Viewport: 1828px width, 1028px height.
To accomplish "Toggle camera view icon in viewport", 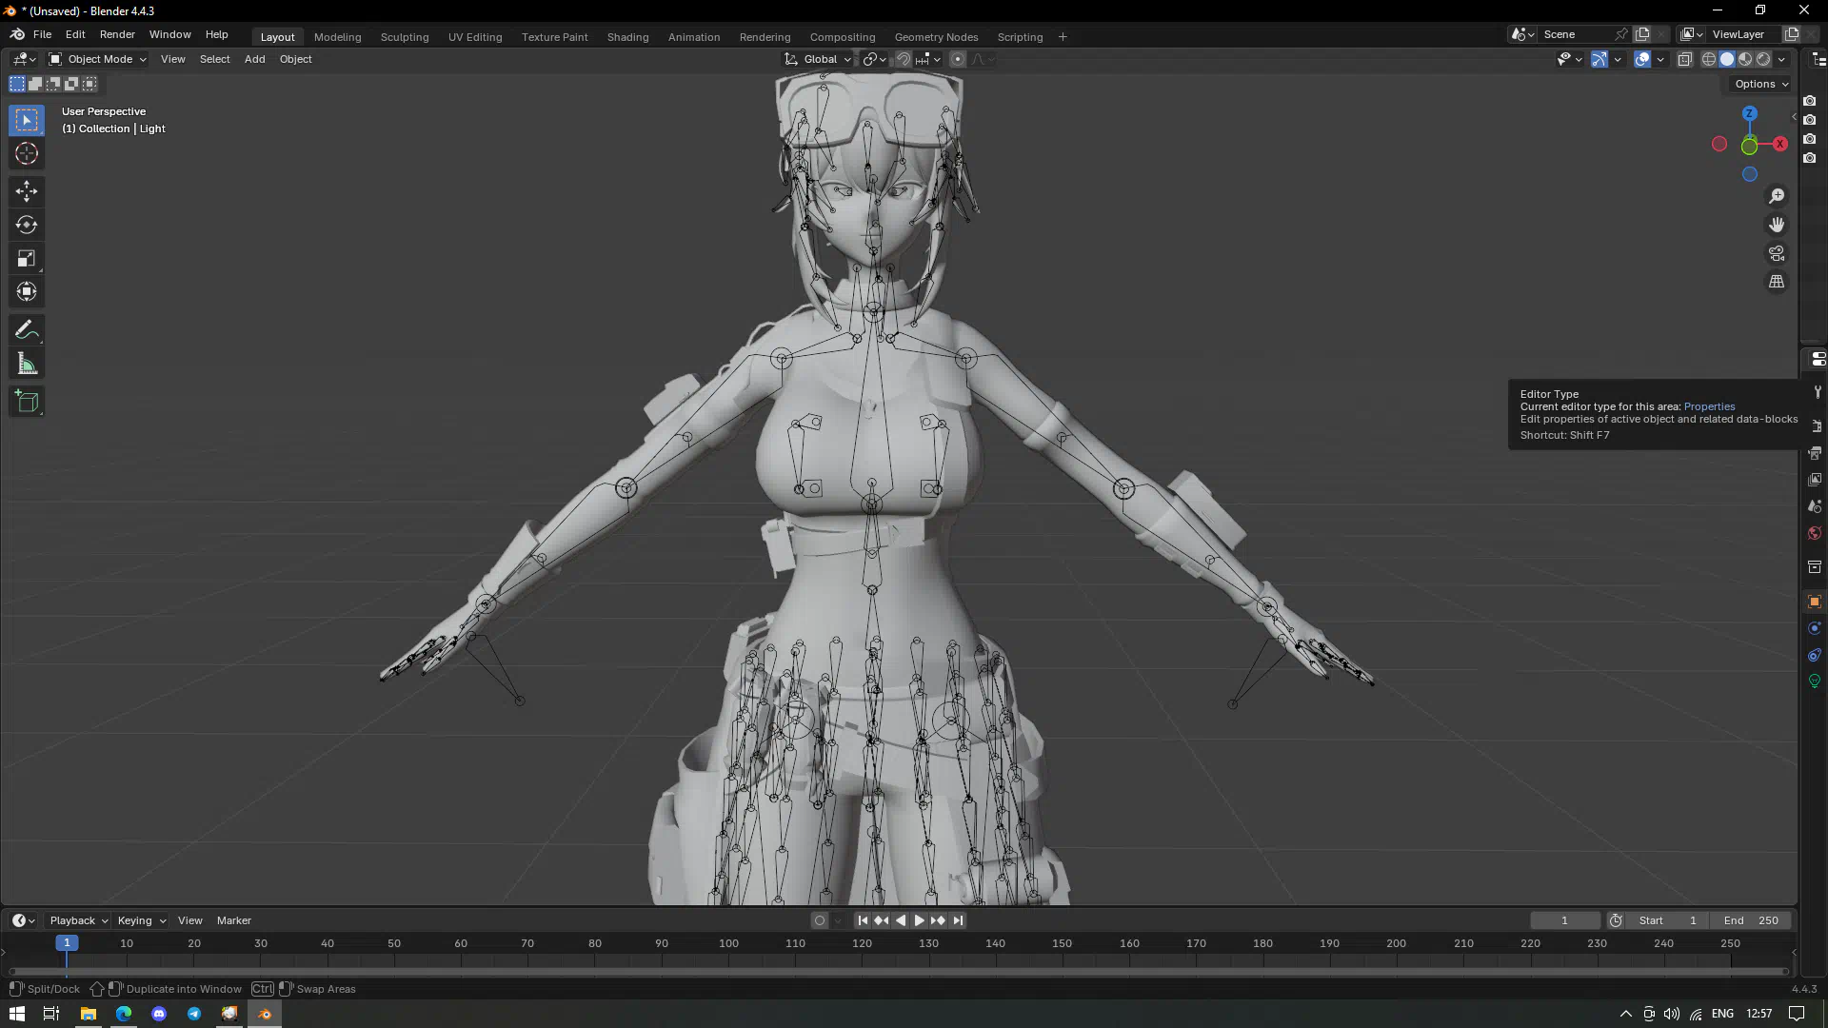I will coord(1777,253).
